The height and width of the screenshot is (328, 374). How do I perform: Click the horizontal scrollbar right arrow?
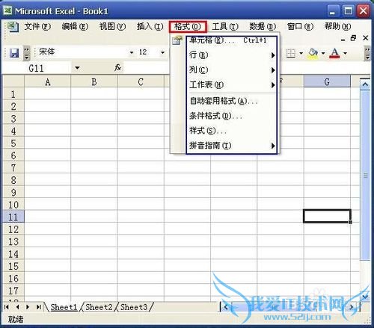pos(352,307)
